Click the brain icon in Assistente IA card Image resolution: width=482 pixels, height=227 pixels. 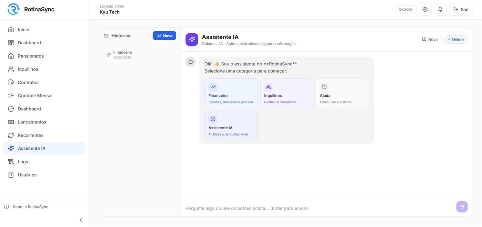click(x=213, y=119)
